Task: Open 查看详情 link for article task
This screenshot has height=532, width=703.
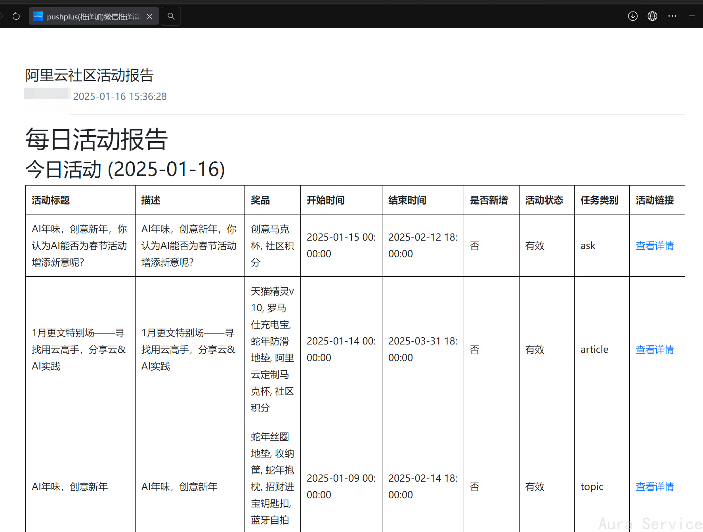Action: point(655,350)
